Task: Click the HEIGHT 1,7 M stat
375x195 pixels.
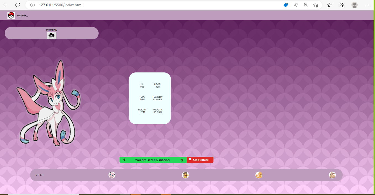Action: 142,111
